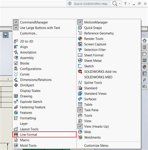Enable Reference Geometry toolbar
Image resolution: width=148 pixels, height=150 pixels.
pos(109,33)
